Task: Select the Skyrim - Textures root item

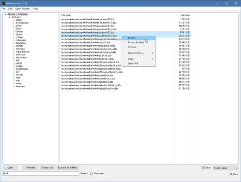Action: pos(18,14)
